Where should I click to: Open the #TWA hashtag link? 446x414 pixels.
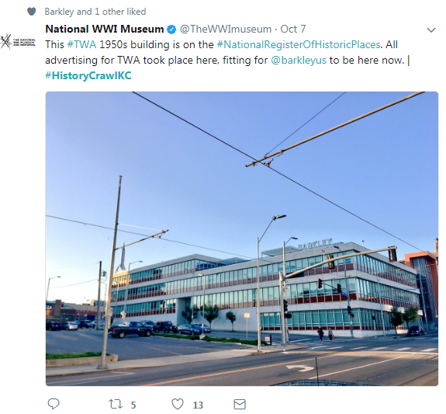[81, 45]
